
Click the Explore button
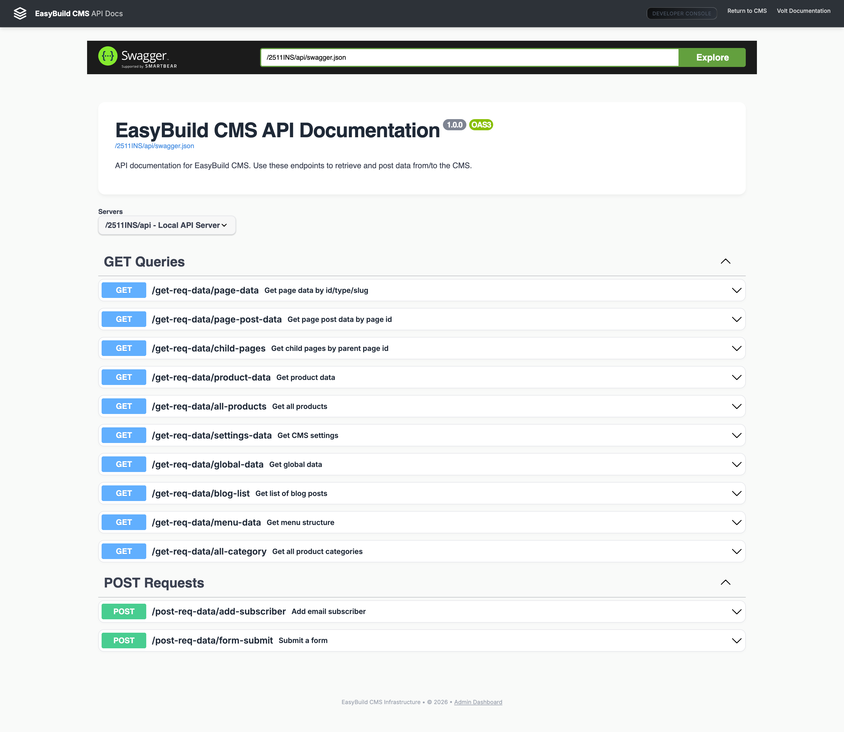pos(712,57)
